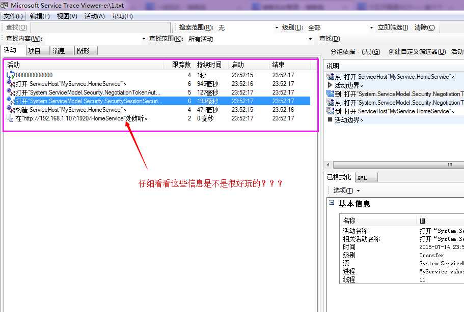This screenshot has width=464, height=312.
Task: Click the 值 column header in 基本信息
Action: pos(441,221)
